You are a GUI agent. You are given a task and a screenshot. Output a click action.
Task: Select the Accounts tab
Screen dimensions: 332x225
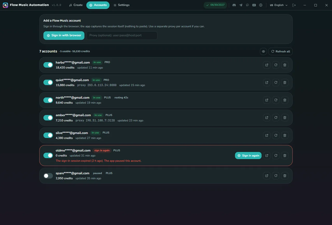pyautogui.click(x=98, y=5)
